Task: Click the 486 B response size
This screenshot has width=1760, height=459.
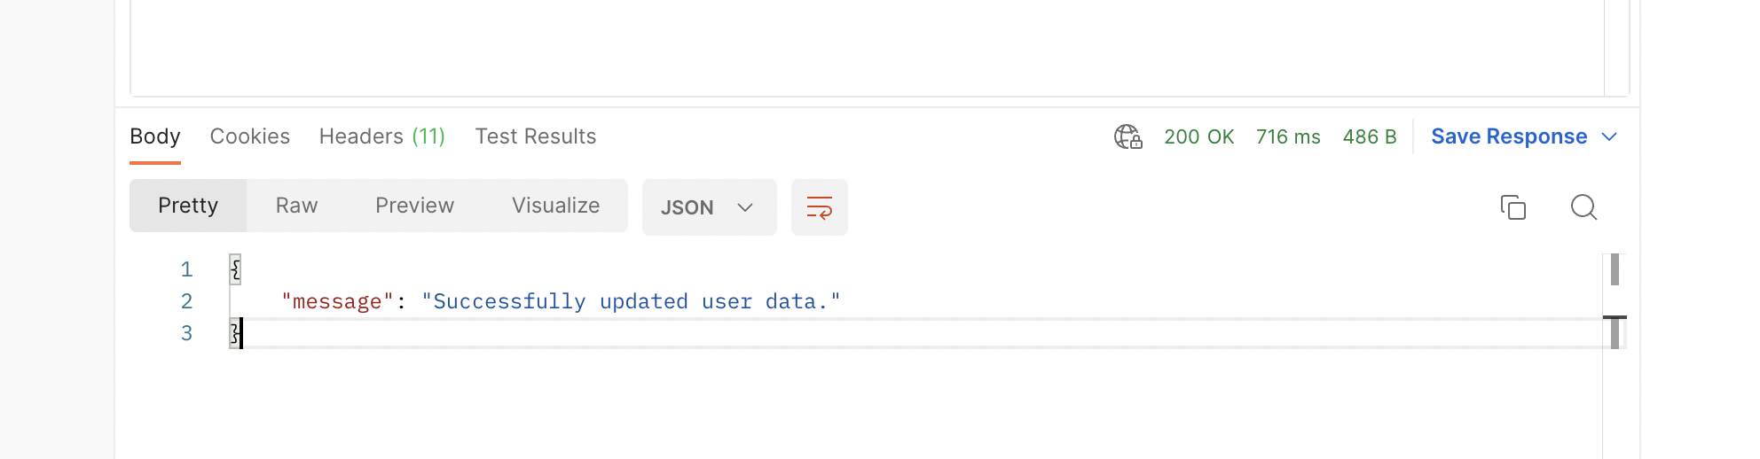Action: click(x=1369, y=136)
